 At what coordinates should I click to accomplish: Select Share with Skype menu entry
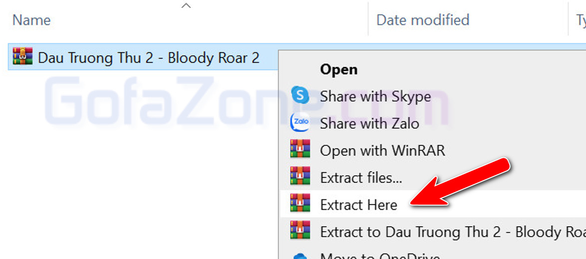[x=432, y=97]
